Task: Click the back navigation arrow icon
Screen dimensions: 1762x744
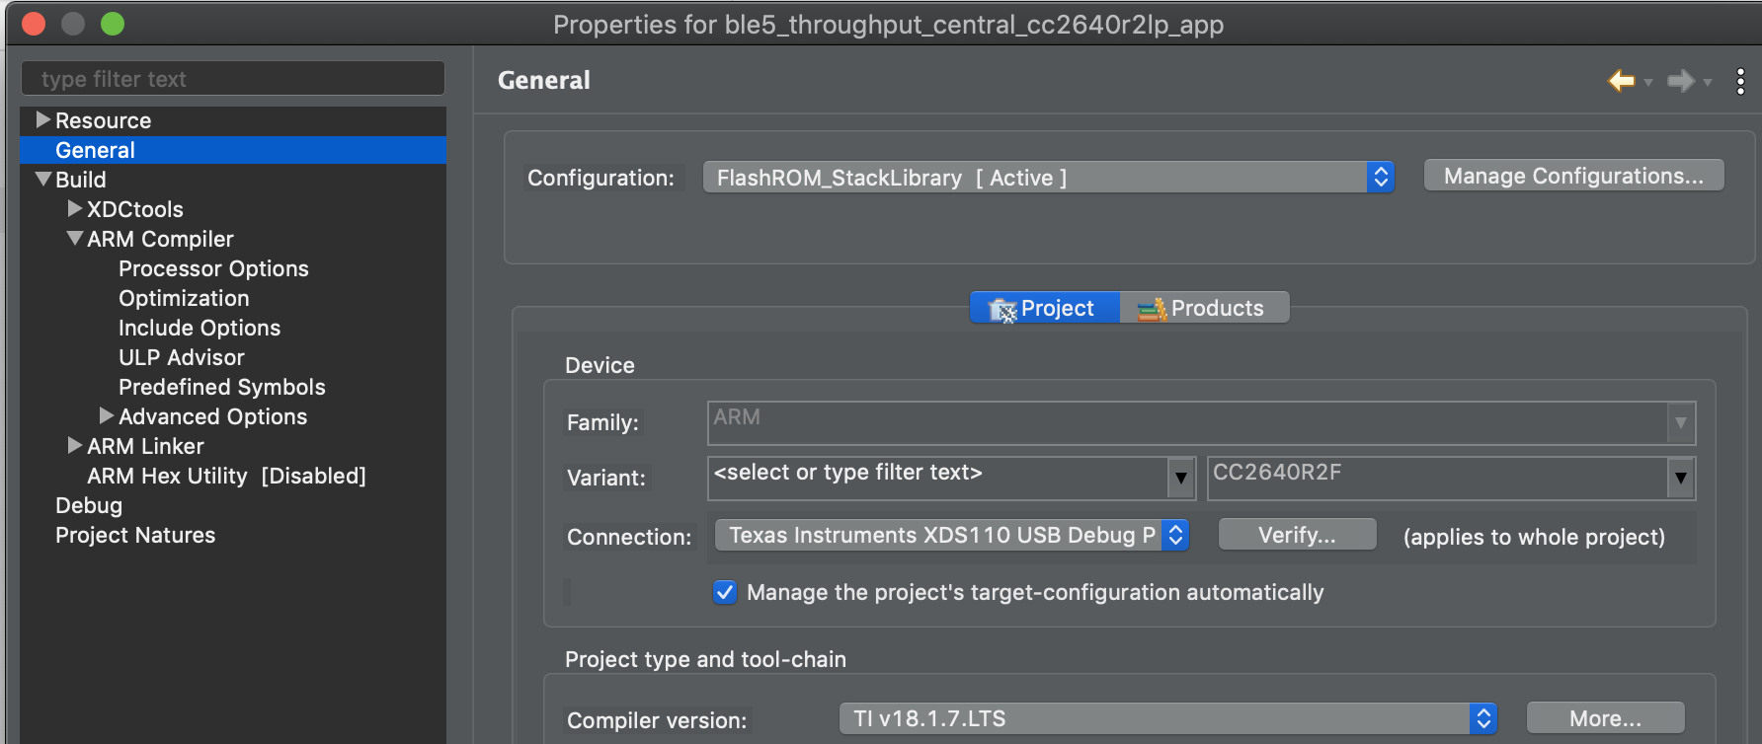Action: coord(1621,81)
